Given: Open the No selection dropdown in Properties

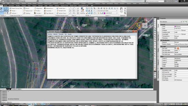Looking at the screenshot, I should [171, 21].
